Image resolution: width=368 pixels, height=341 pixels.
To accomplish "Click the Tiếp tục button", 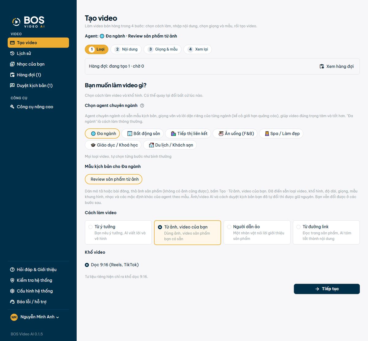I will (327, 289).
